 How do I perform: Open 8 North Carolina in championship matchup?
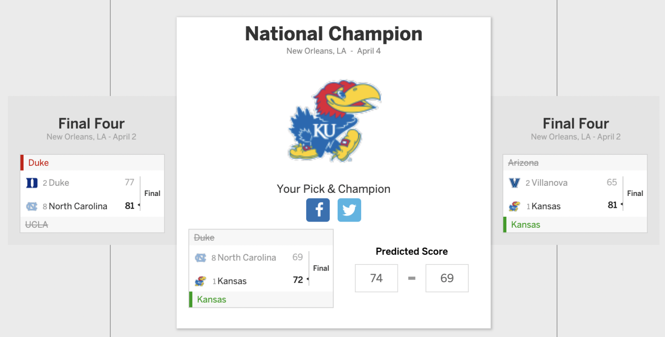pyautogui.click(x=244, y=257)
